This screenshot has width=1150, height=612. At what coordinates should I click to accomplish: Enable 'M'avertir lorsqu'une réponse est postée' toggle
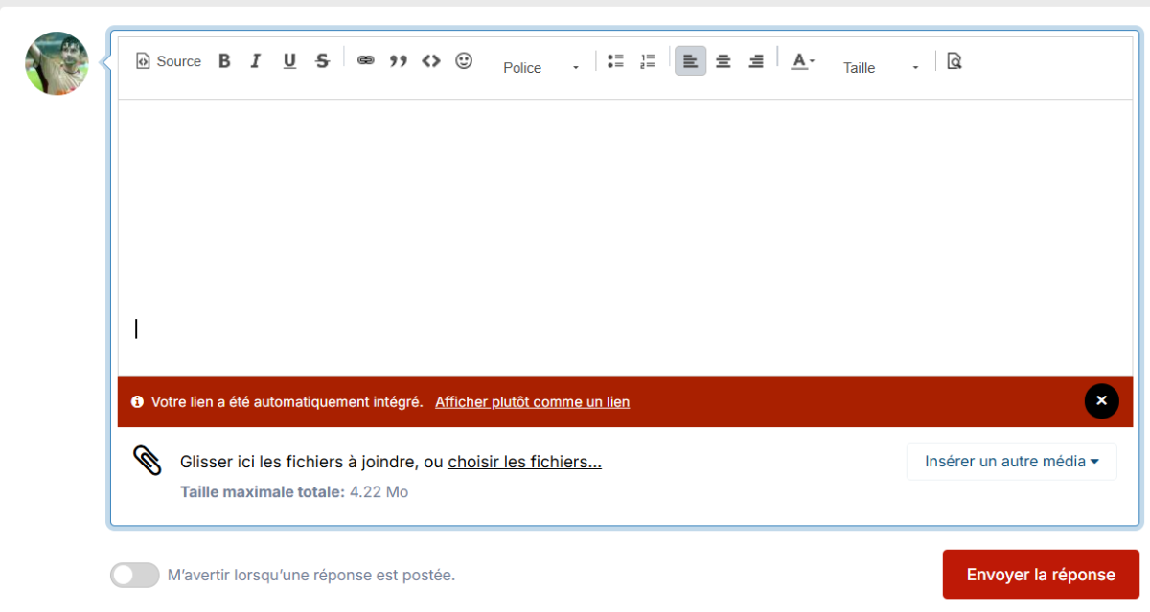click(x=135, y=575)
